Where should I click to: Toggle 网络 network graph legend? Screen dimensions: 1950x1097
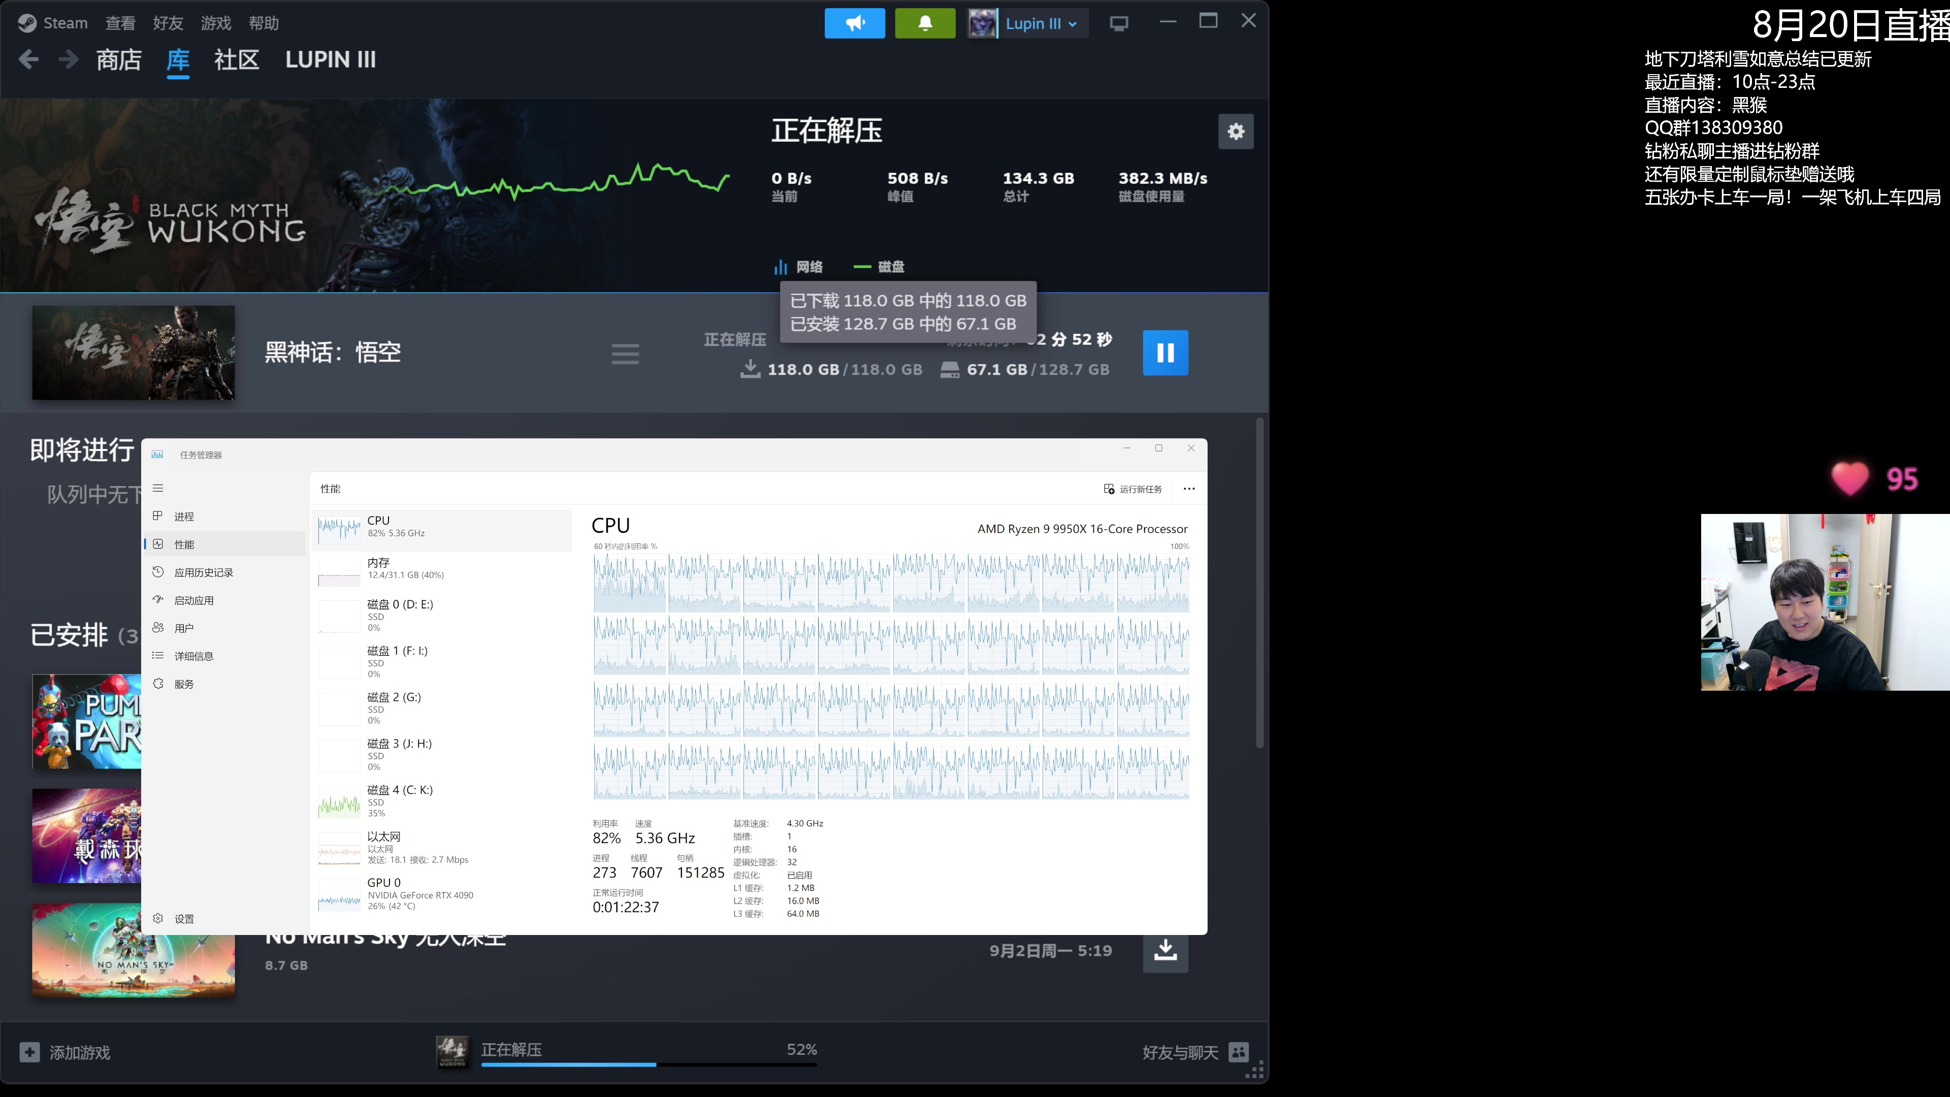(798, 267)
